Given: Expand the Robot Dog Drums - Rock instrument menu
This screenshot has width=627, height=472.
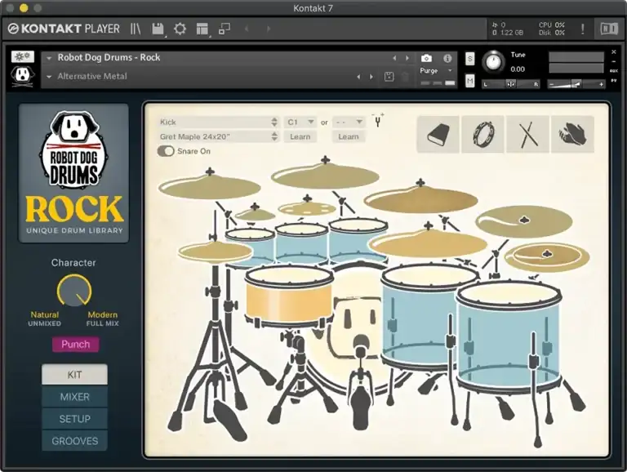Looking at the screenshot, I should point(49,58).
